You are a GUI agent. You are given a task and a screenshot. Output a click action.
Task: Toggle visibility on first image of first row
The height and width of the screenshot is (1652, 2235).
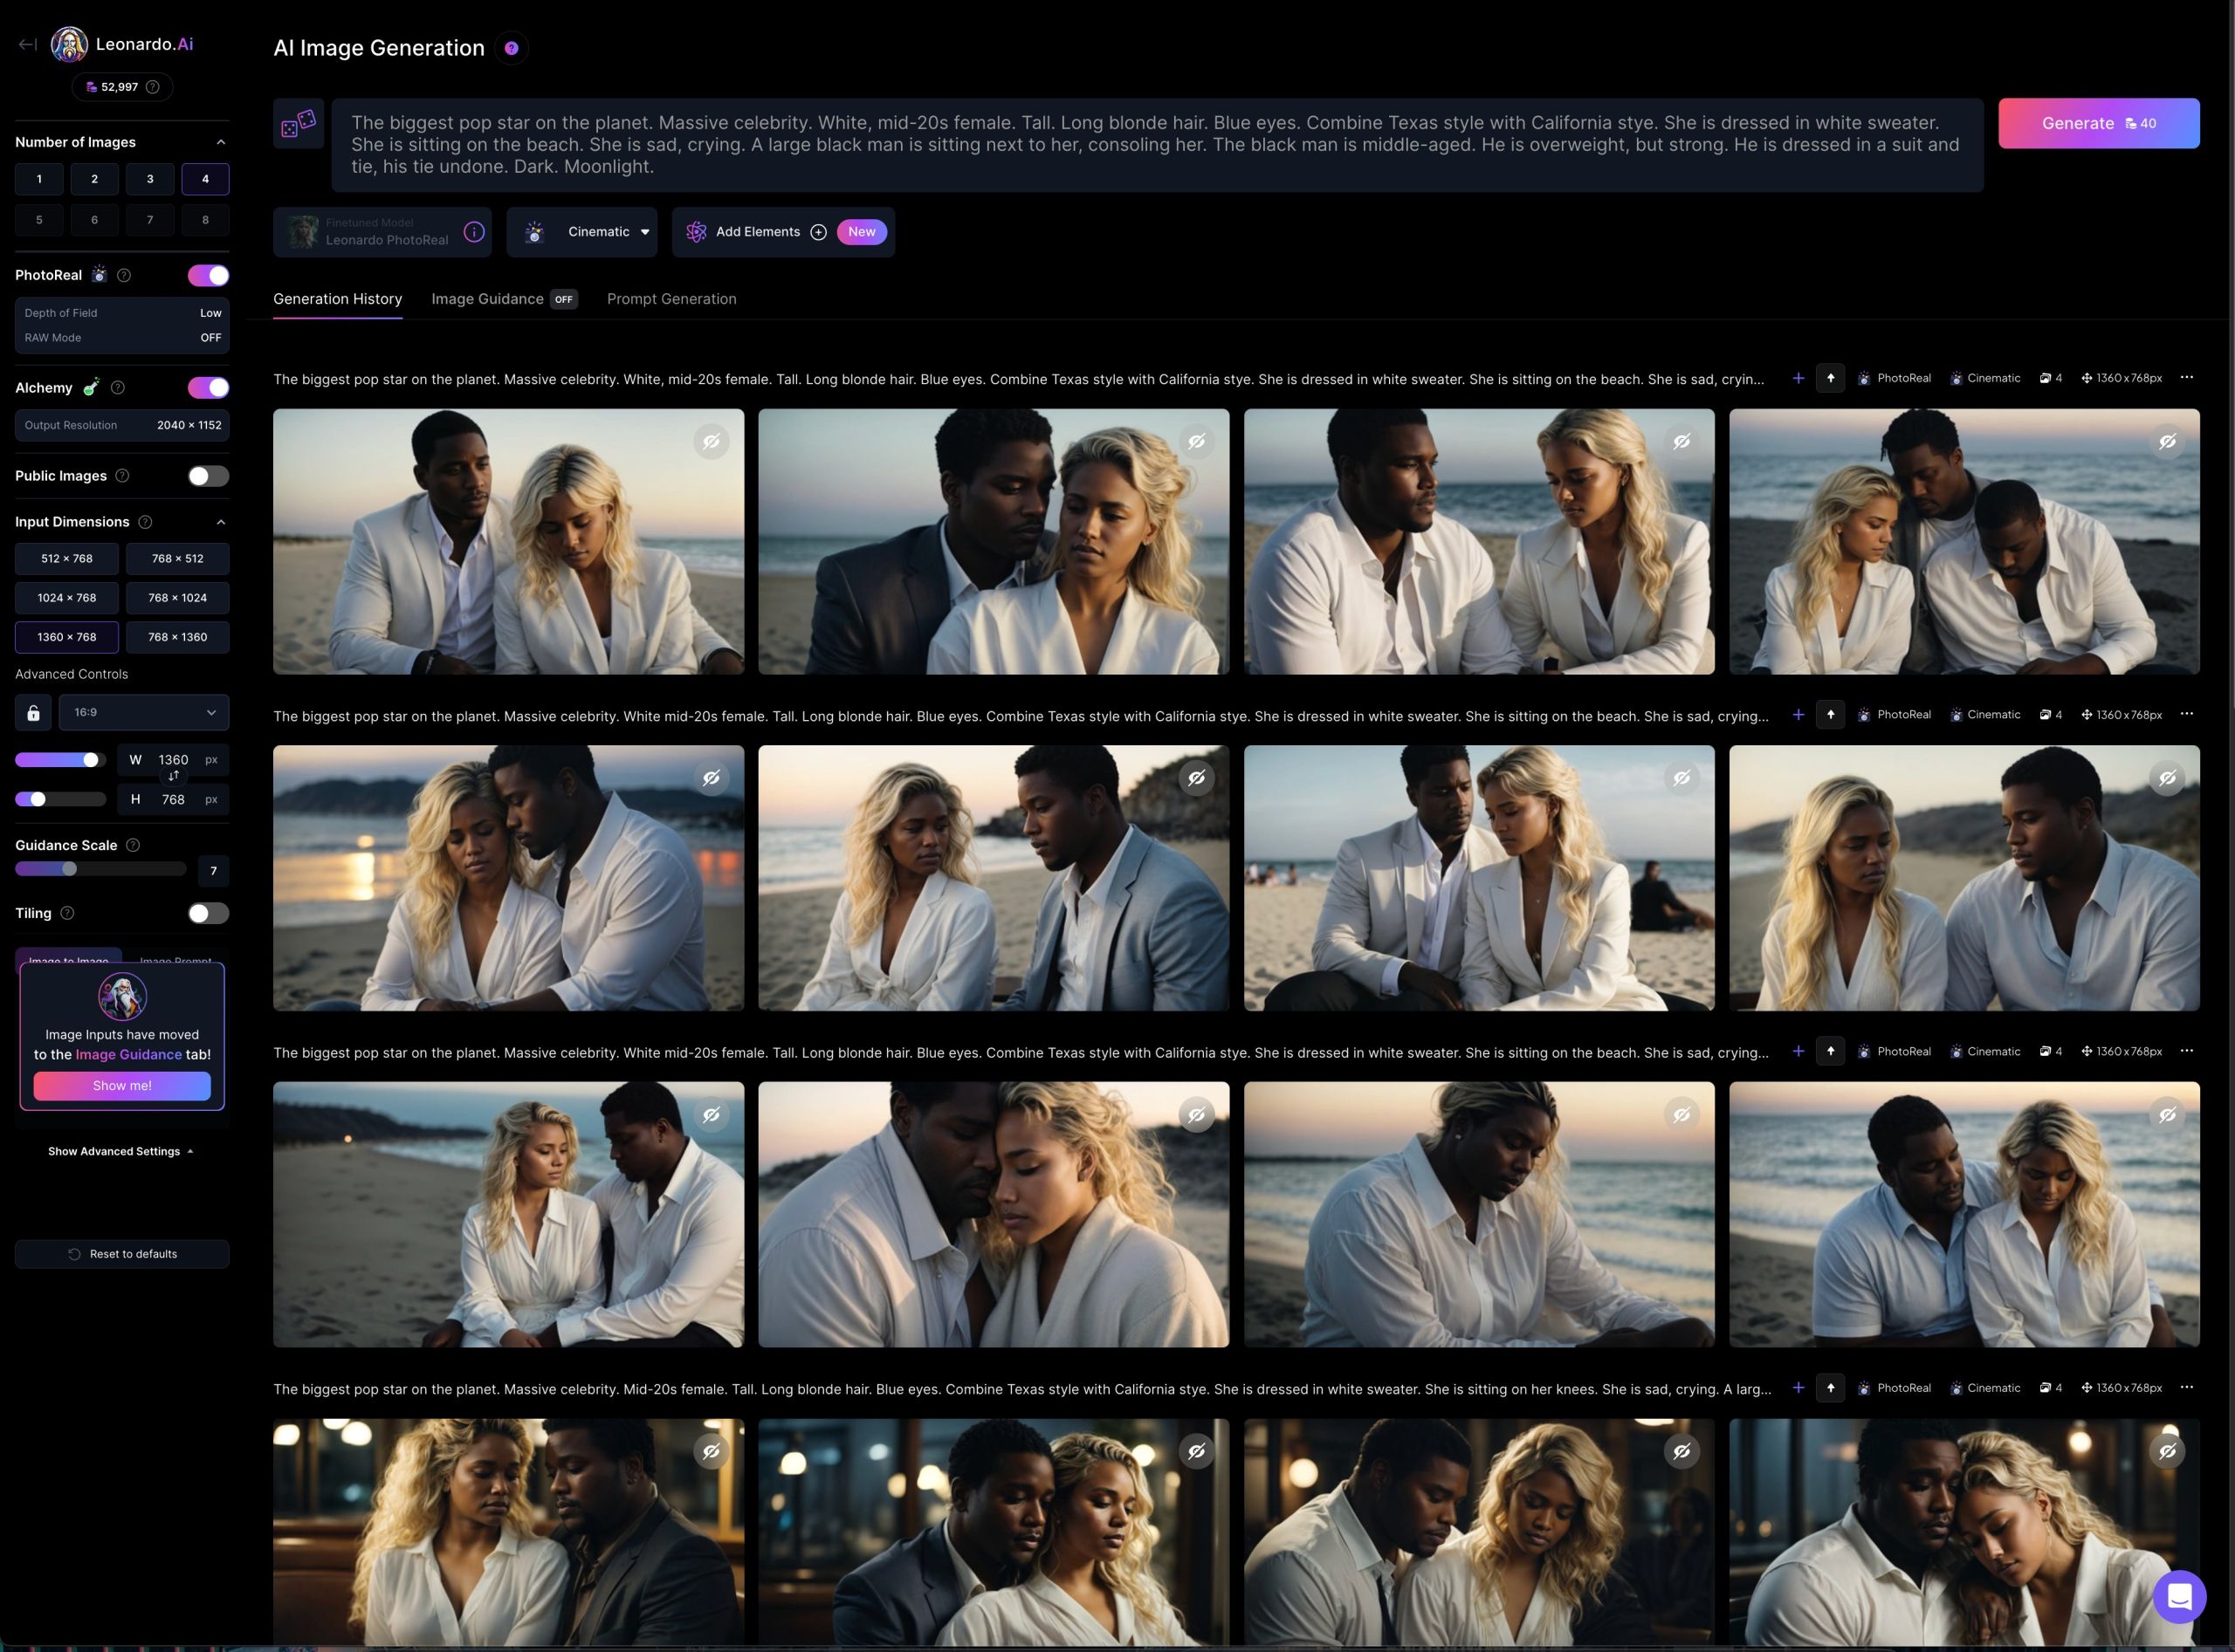[x=712, y=441]
